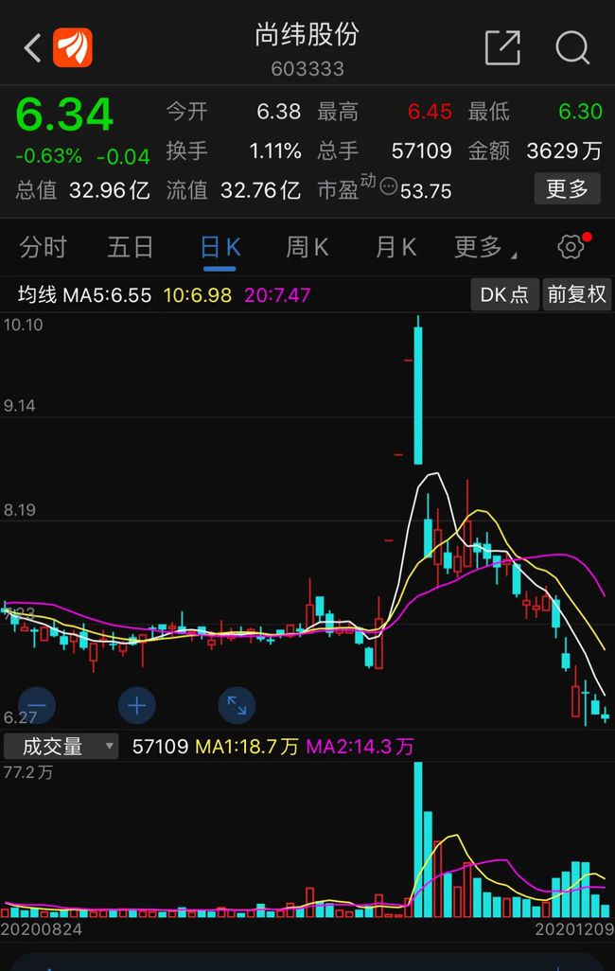
Task: Open the 成交量 indicator dropdown
Action: coord(60,746)
